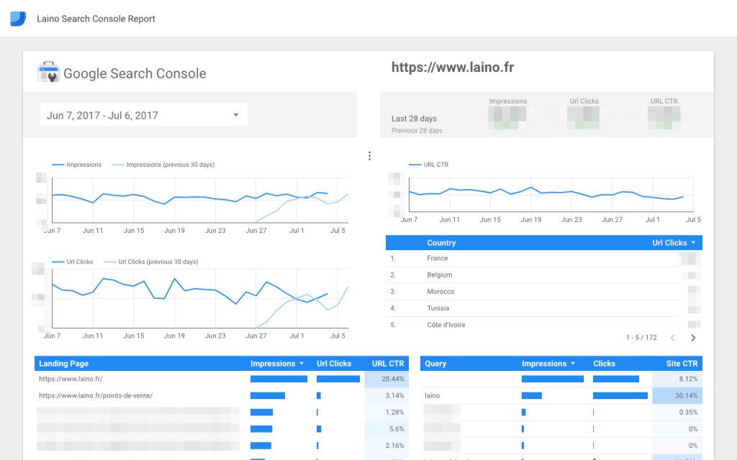
Task: Select the Morocco country row
Action: click(544, 292)
